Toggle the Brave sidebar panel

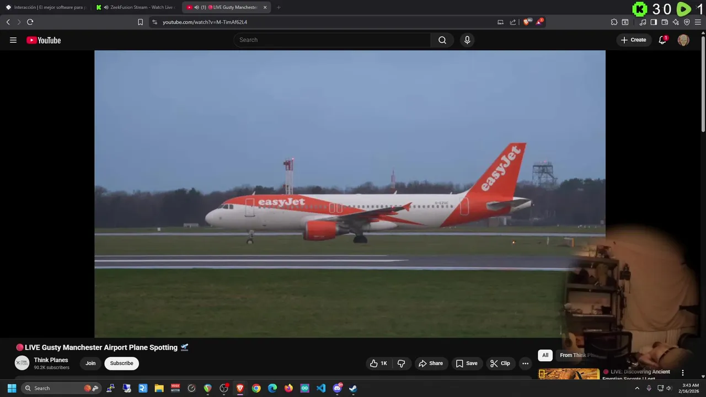pyautogui.click(x=654, y=22)
